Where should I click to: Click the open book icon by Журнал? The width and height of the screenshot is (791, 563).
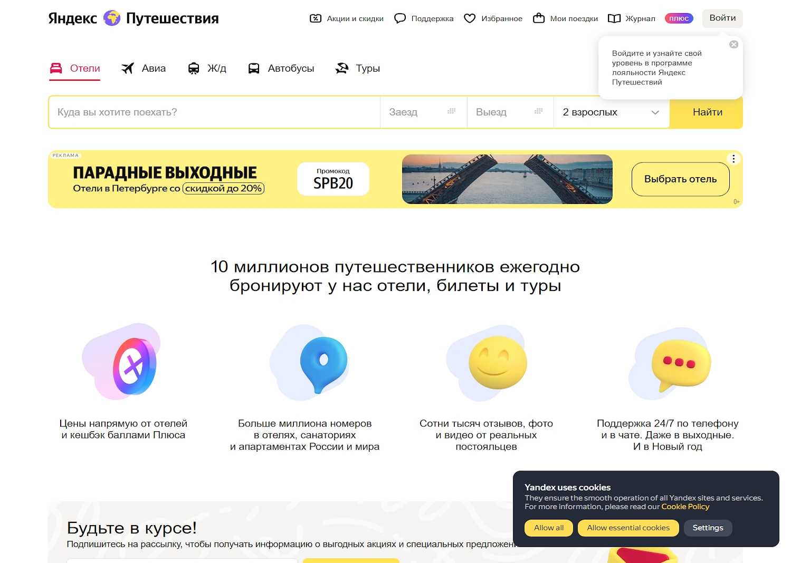point(614,18)
